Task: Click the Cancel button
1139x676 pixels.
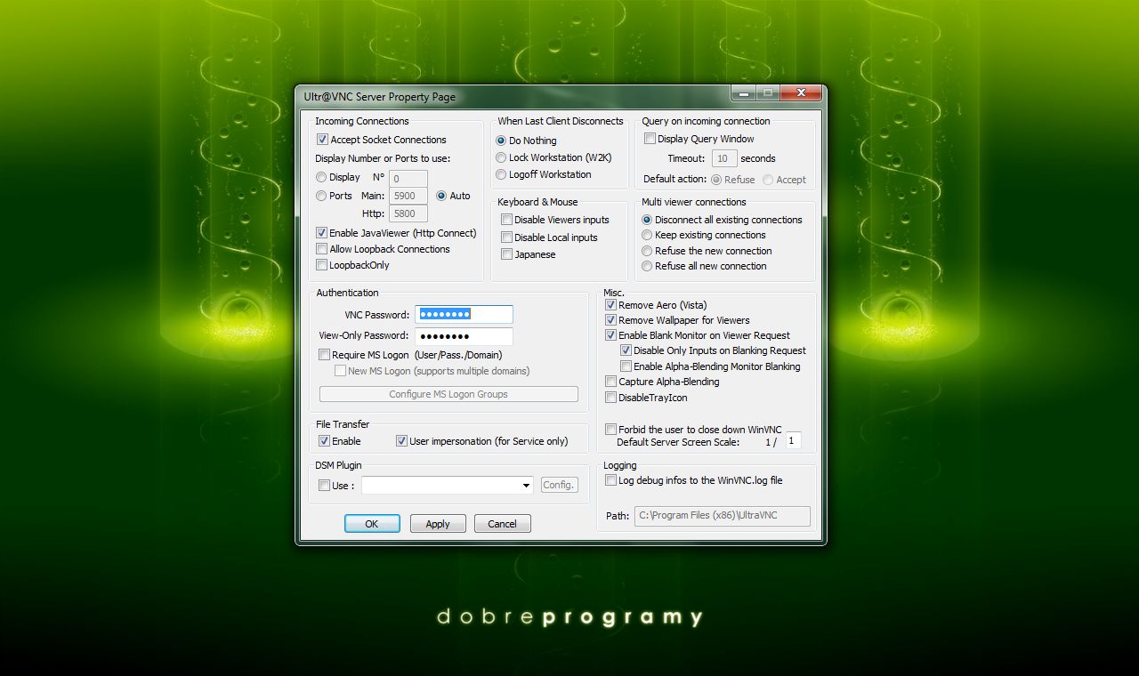Action: click(x=502, y=524)
